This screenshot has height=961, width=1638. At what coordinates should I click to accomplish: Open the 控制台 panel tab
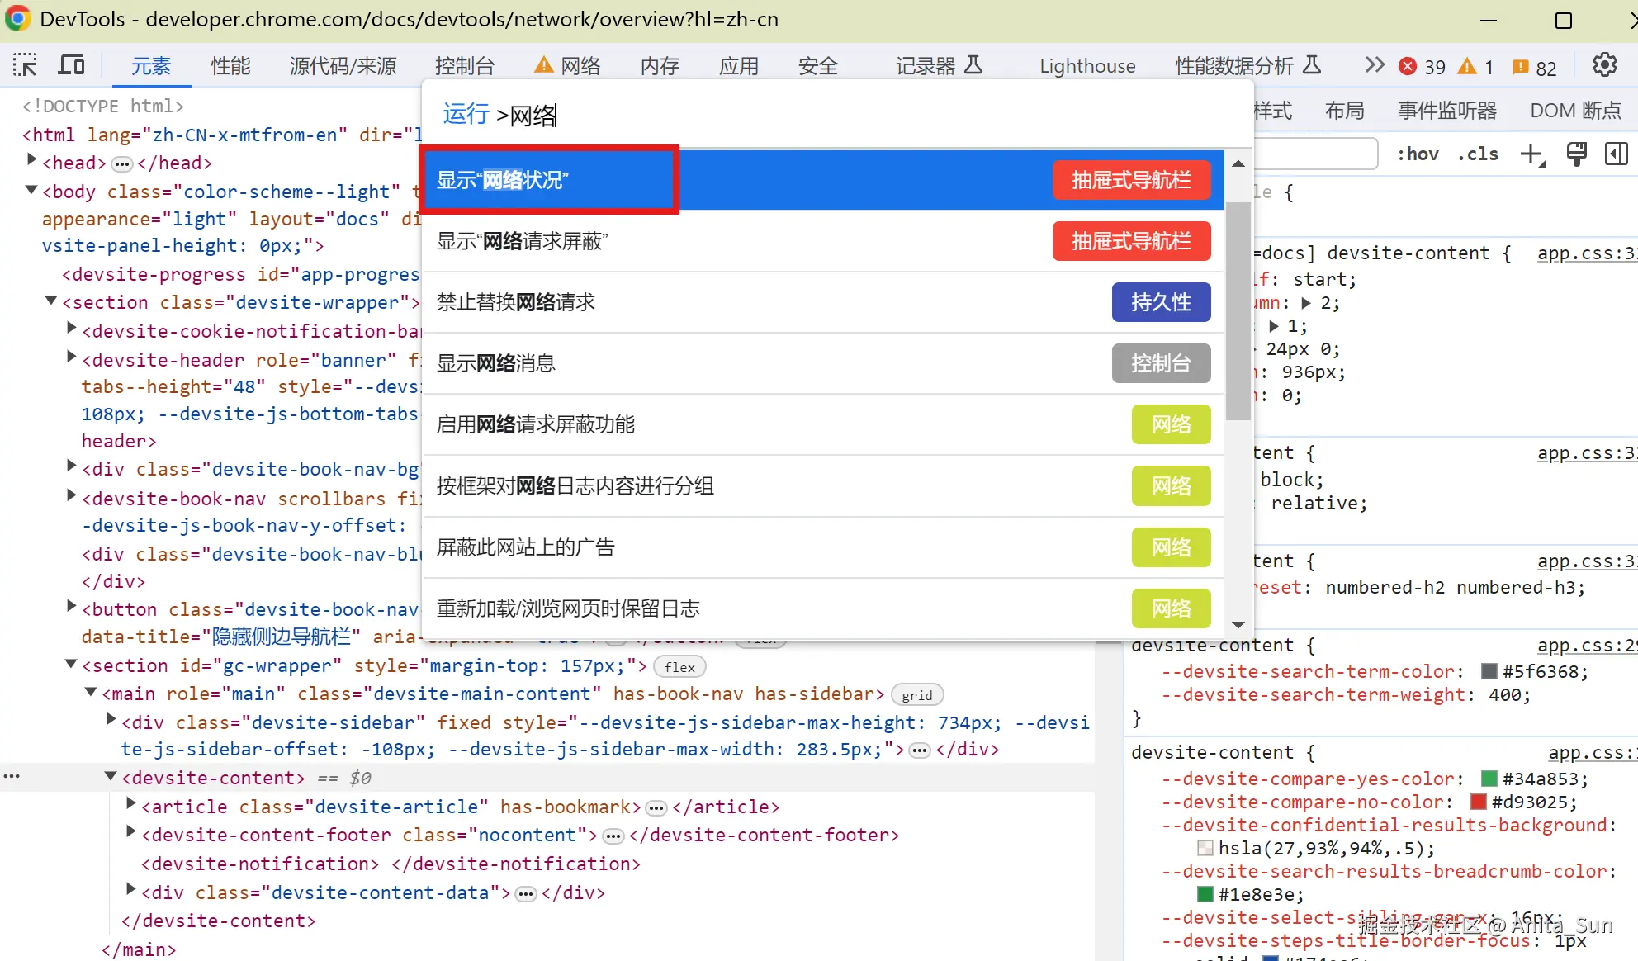pyautogui.click(x=465, y=66)
